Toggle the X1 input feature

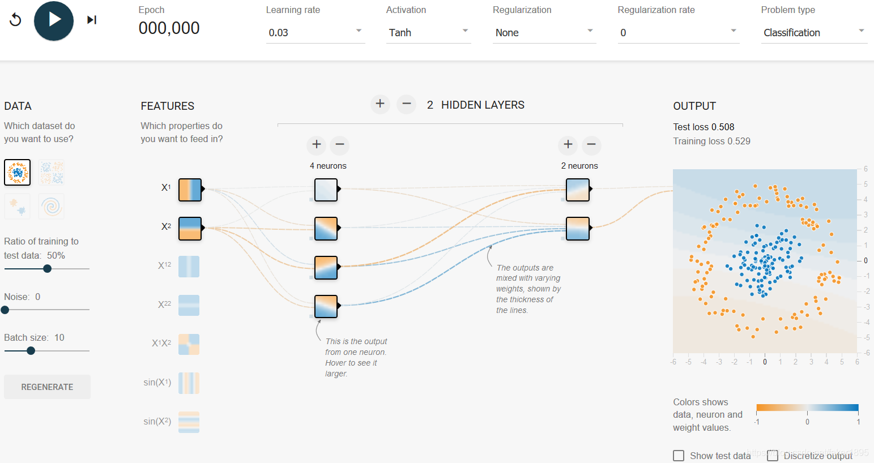190,190
